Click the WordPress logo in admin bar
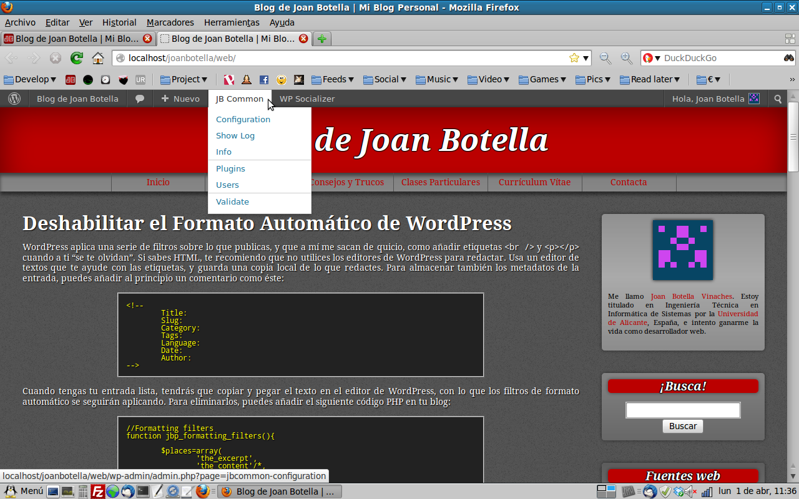The image size is (799, 499). tap(14, 99)
